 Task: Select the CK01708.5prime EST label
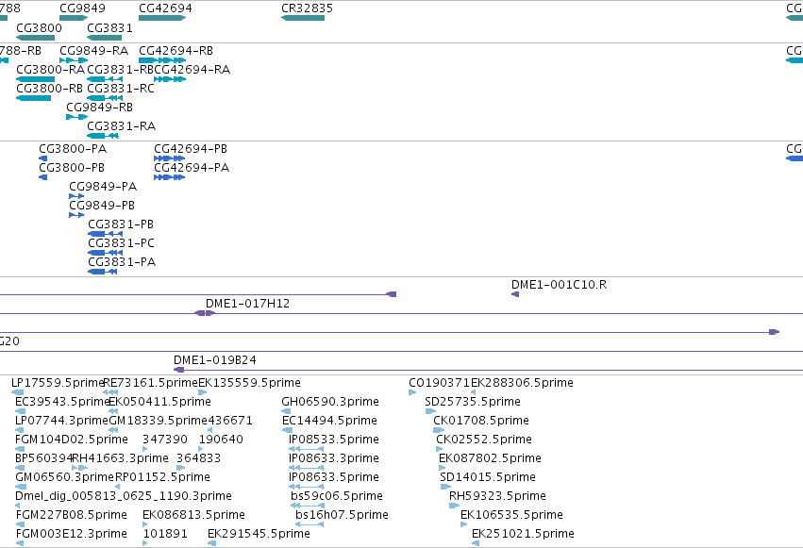click(481, 421)
